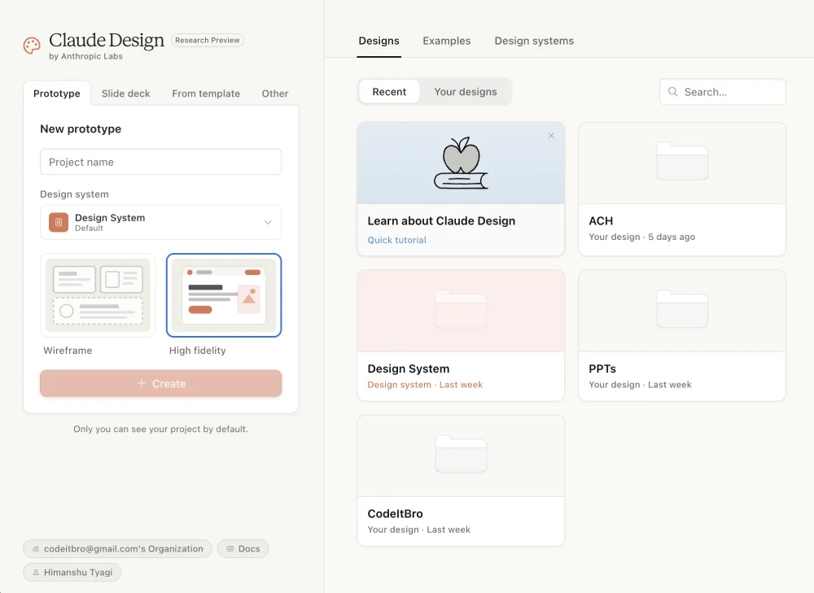
Task: Switch to Your designs view
Action: pyautogui.click(x=466, y=91)
